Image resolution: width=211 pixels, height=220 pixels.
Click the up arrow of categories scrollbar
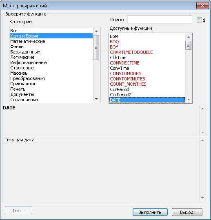tap(96, 31)
